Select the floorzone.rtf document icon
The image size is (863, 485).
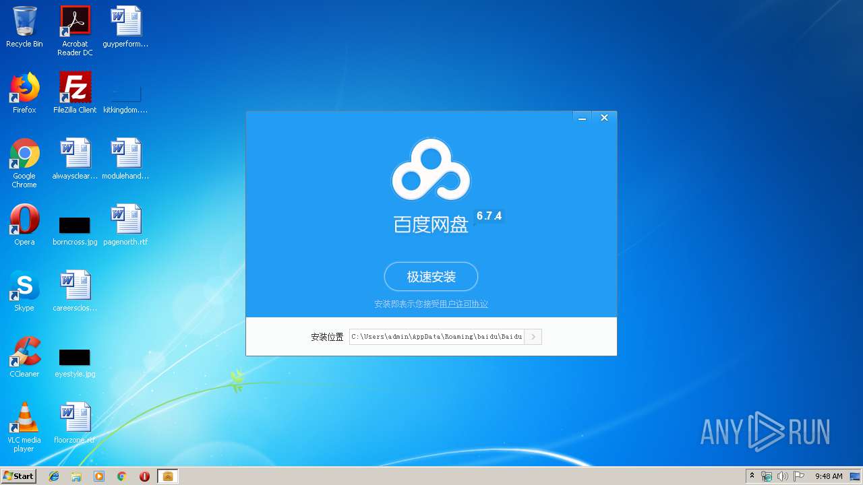click(75, 423)
